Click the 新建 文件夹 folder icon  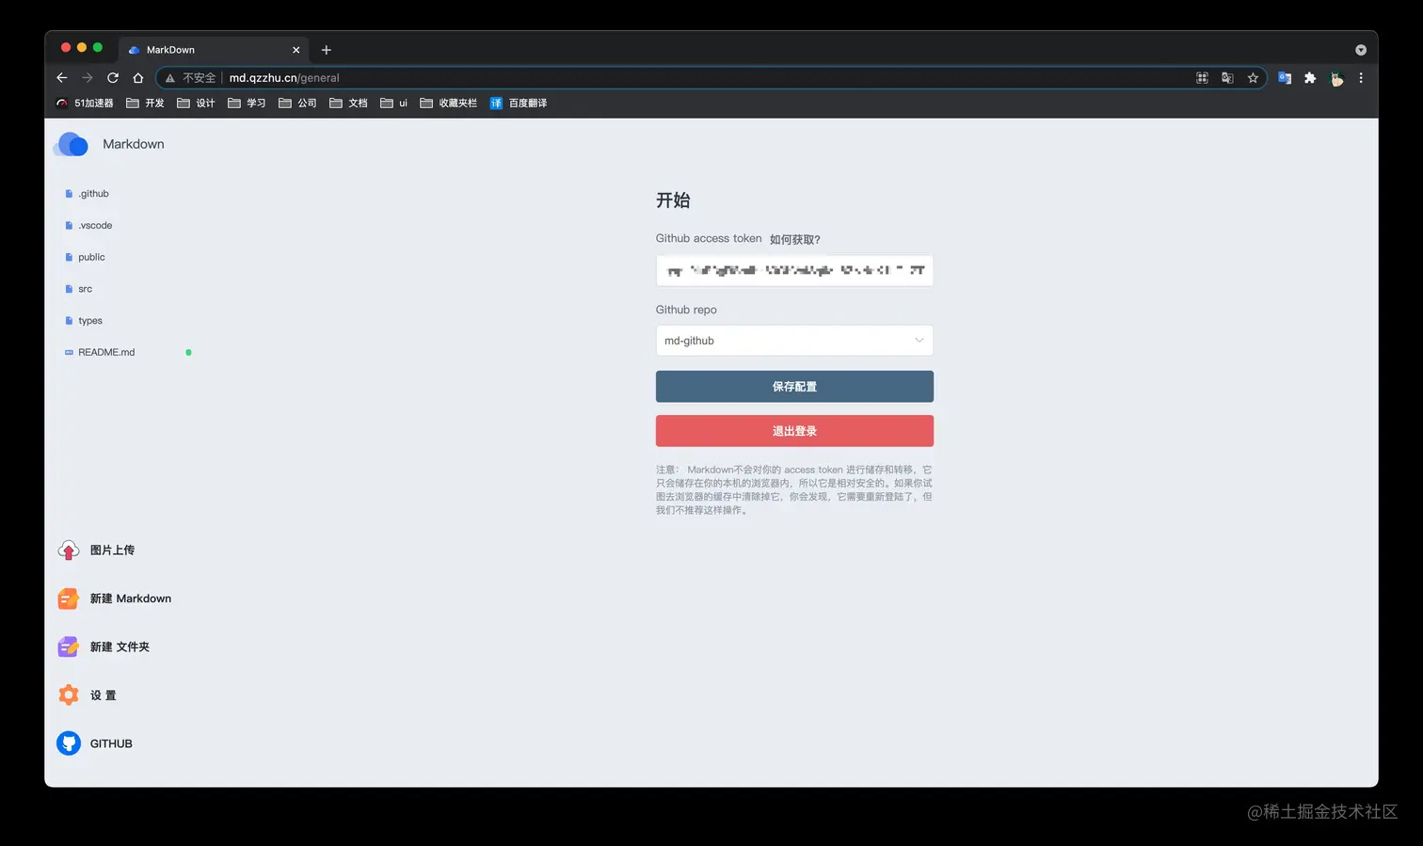(69, 647)
